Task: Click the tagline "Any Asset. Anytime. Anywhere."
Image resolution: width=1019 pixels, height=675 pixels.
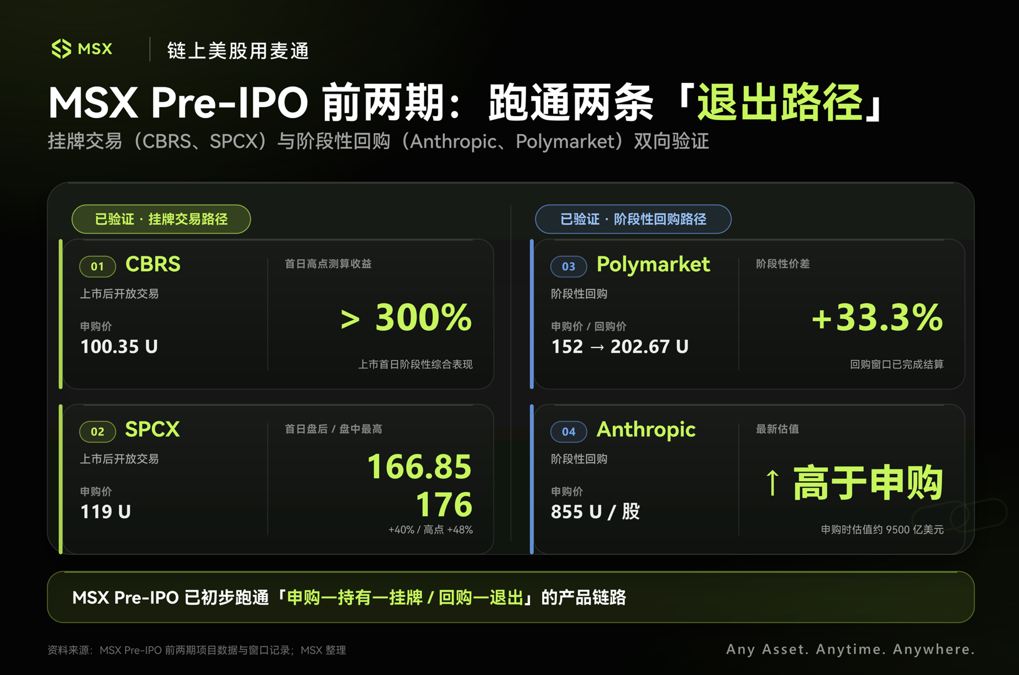Action: (x=850, y=650)
